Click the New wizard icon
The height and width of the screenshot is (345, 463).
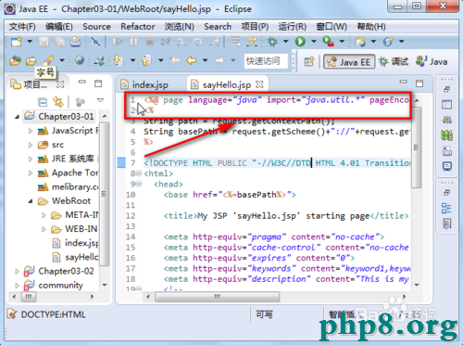pyautogui.click(x=16, y=42)
